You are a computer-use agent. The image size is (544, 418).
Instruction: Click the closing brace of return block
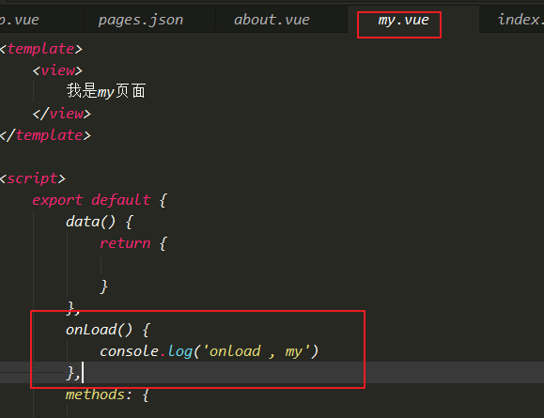point(103,286)
